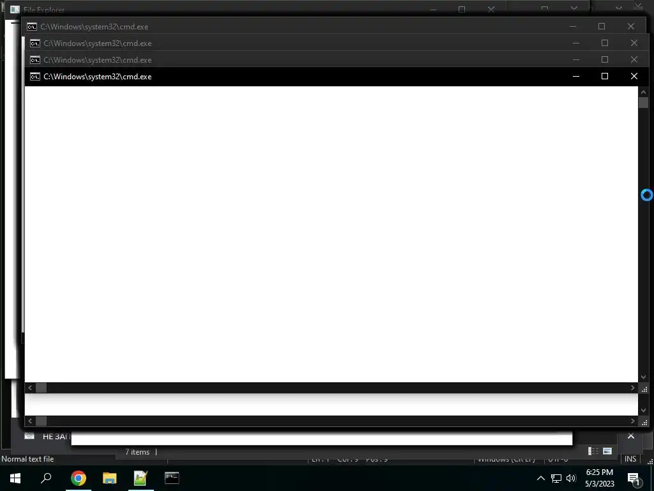
Task: Click the File Explorer window title
Action: point(44,10)
